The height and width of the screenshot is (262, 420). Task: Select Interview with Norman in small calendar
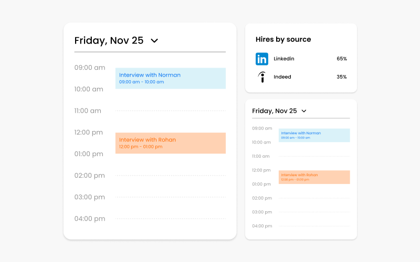click(x=314, y=135)
